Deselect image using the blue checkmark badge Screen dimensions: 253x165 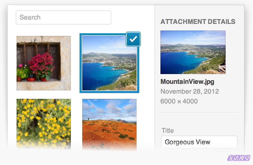tap(133, 39)
